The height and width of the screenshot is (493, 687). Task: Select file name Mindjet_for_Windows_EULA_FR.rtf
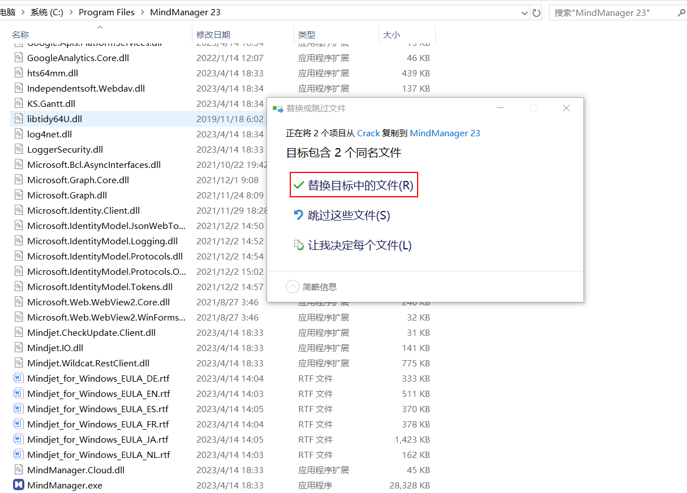point(98,424)
